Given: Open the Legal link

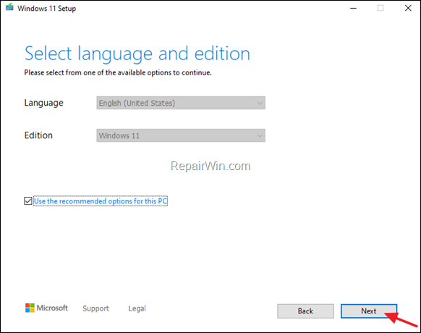Looking at the screenshot, I should point(137,308).
